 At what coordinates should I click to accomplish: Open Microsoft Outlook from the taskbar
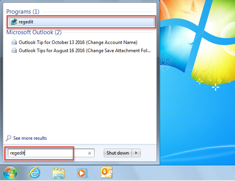pos(107,172)
